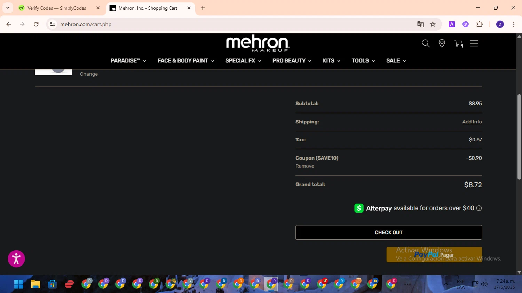Open File Explorer from the taskbar

click(35, 284)
